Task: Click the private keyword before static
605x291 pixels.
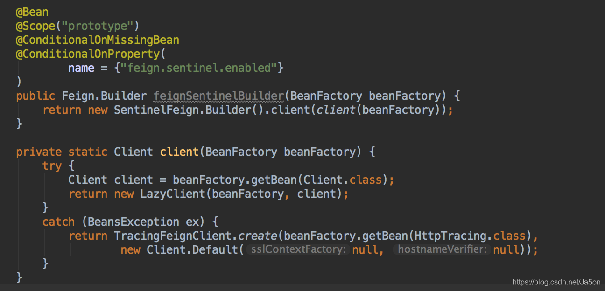Action: click(x=39, y=152)
